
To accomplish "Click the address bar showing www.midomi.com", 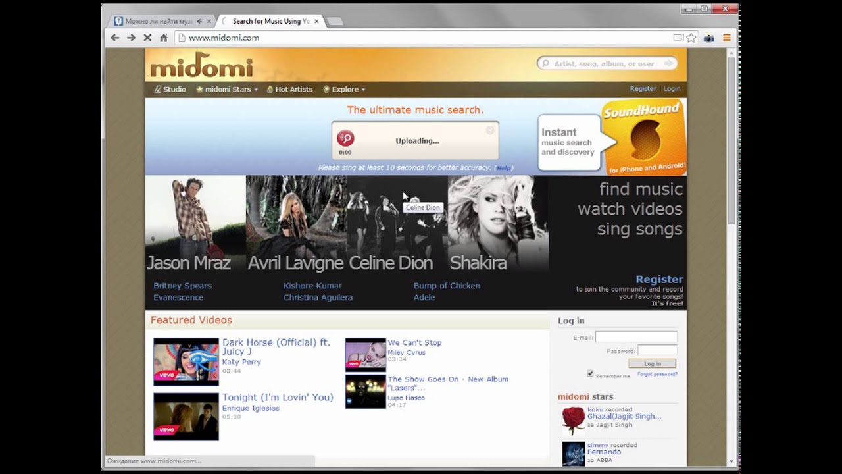I will 421,38.
